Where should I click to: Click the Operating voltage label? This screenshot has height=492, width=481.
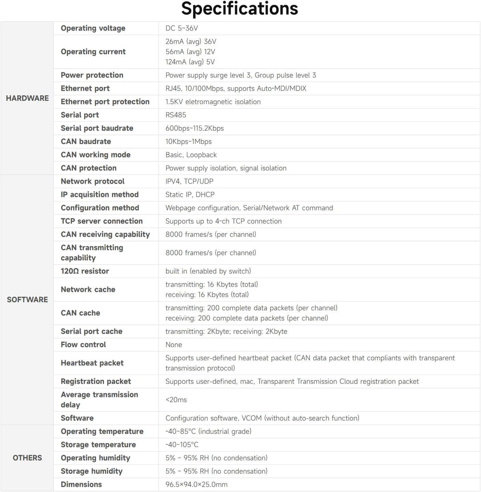pyautogui.click(x=93, y=28)
